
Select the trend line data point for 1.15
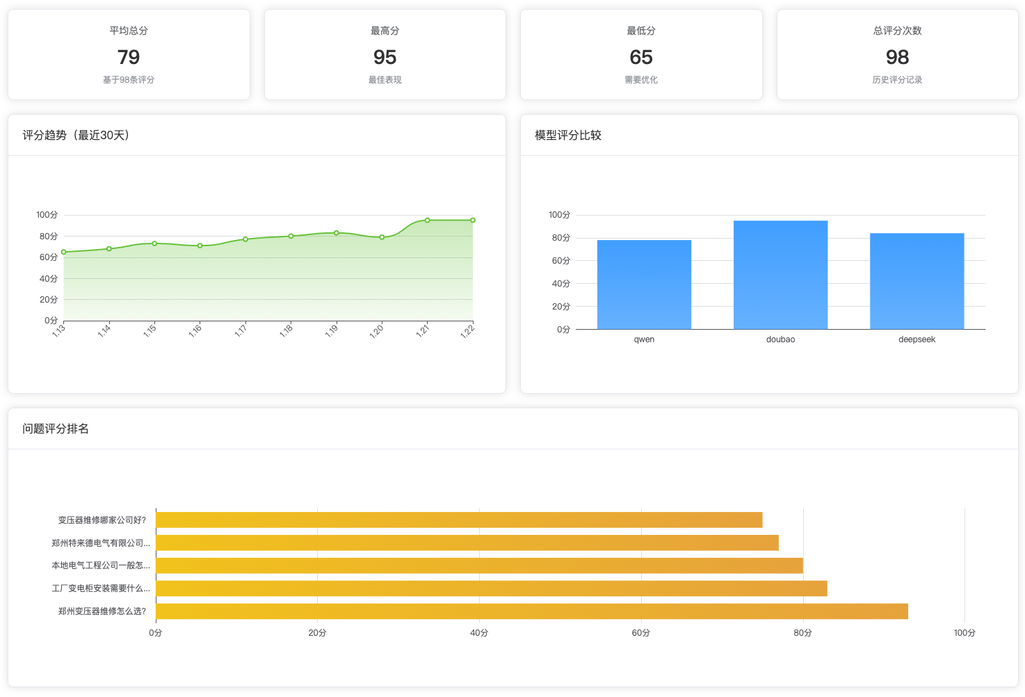tap(154, 243)
